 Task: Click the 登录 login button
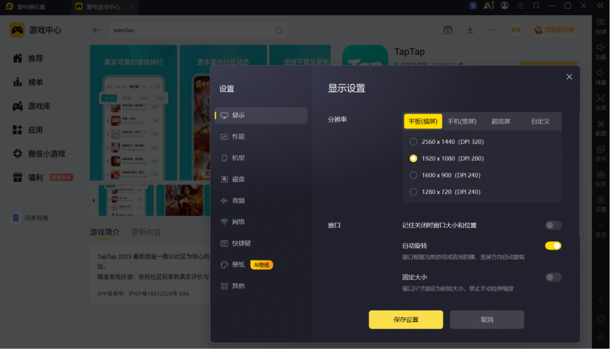pos(516,30)
